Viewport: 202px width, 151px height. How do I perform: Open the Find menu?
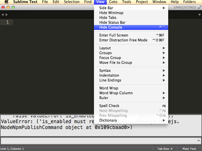pos(88,2)
